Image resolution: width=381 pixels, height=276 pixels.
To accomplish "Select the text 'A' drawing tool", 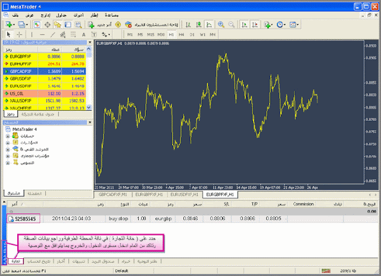I will 83,34.
